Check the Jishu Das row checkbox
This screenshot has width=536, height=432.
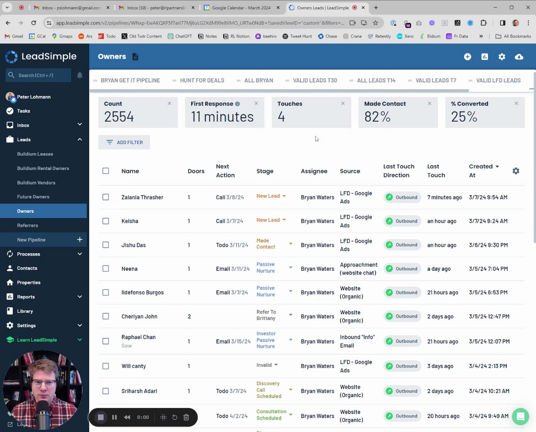[106, 245]
